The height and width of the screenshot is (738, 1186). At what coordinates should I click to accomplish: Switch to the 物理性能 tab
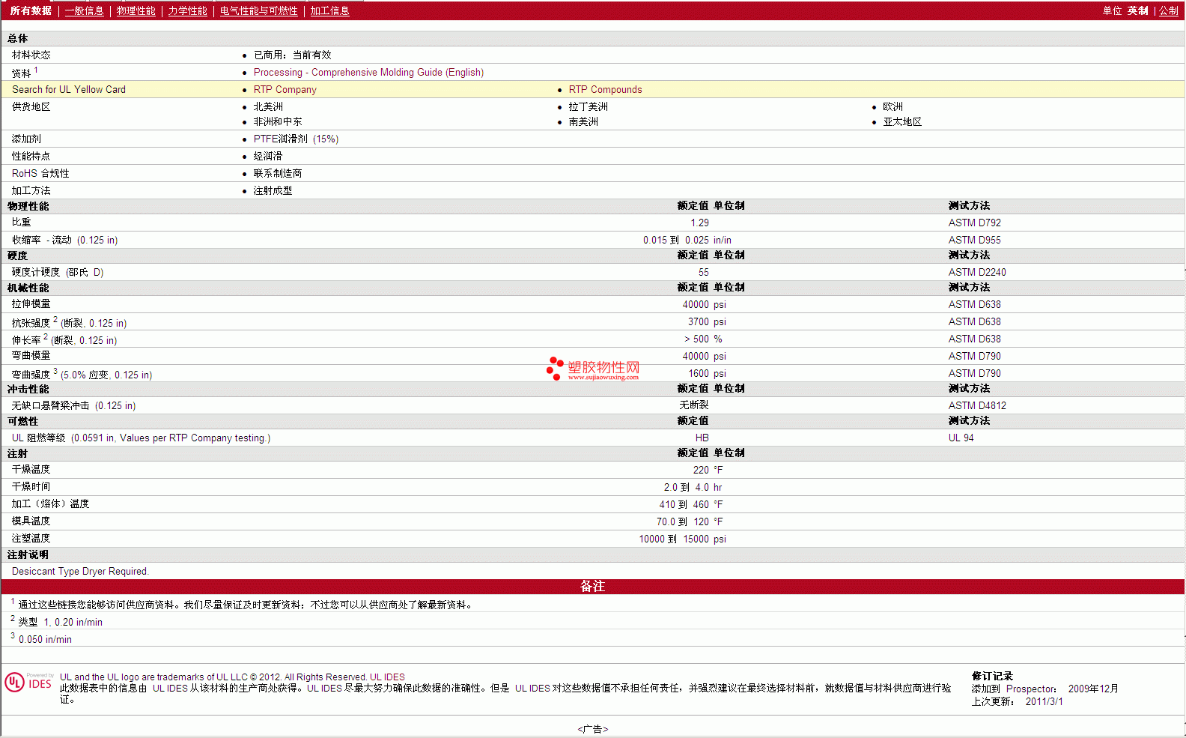point(136,10)
